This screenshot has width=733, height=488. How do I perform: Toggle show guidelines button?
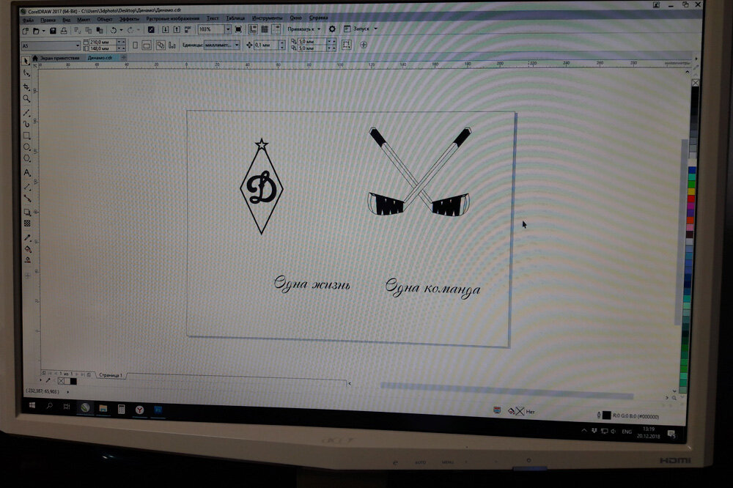coord(276,29)
